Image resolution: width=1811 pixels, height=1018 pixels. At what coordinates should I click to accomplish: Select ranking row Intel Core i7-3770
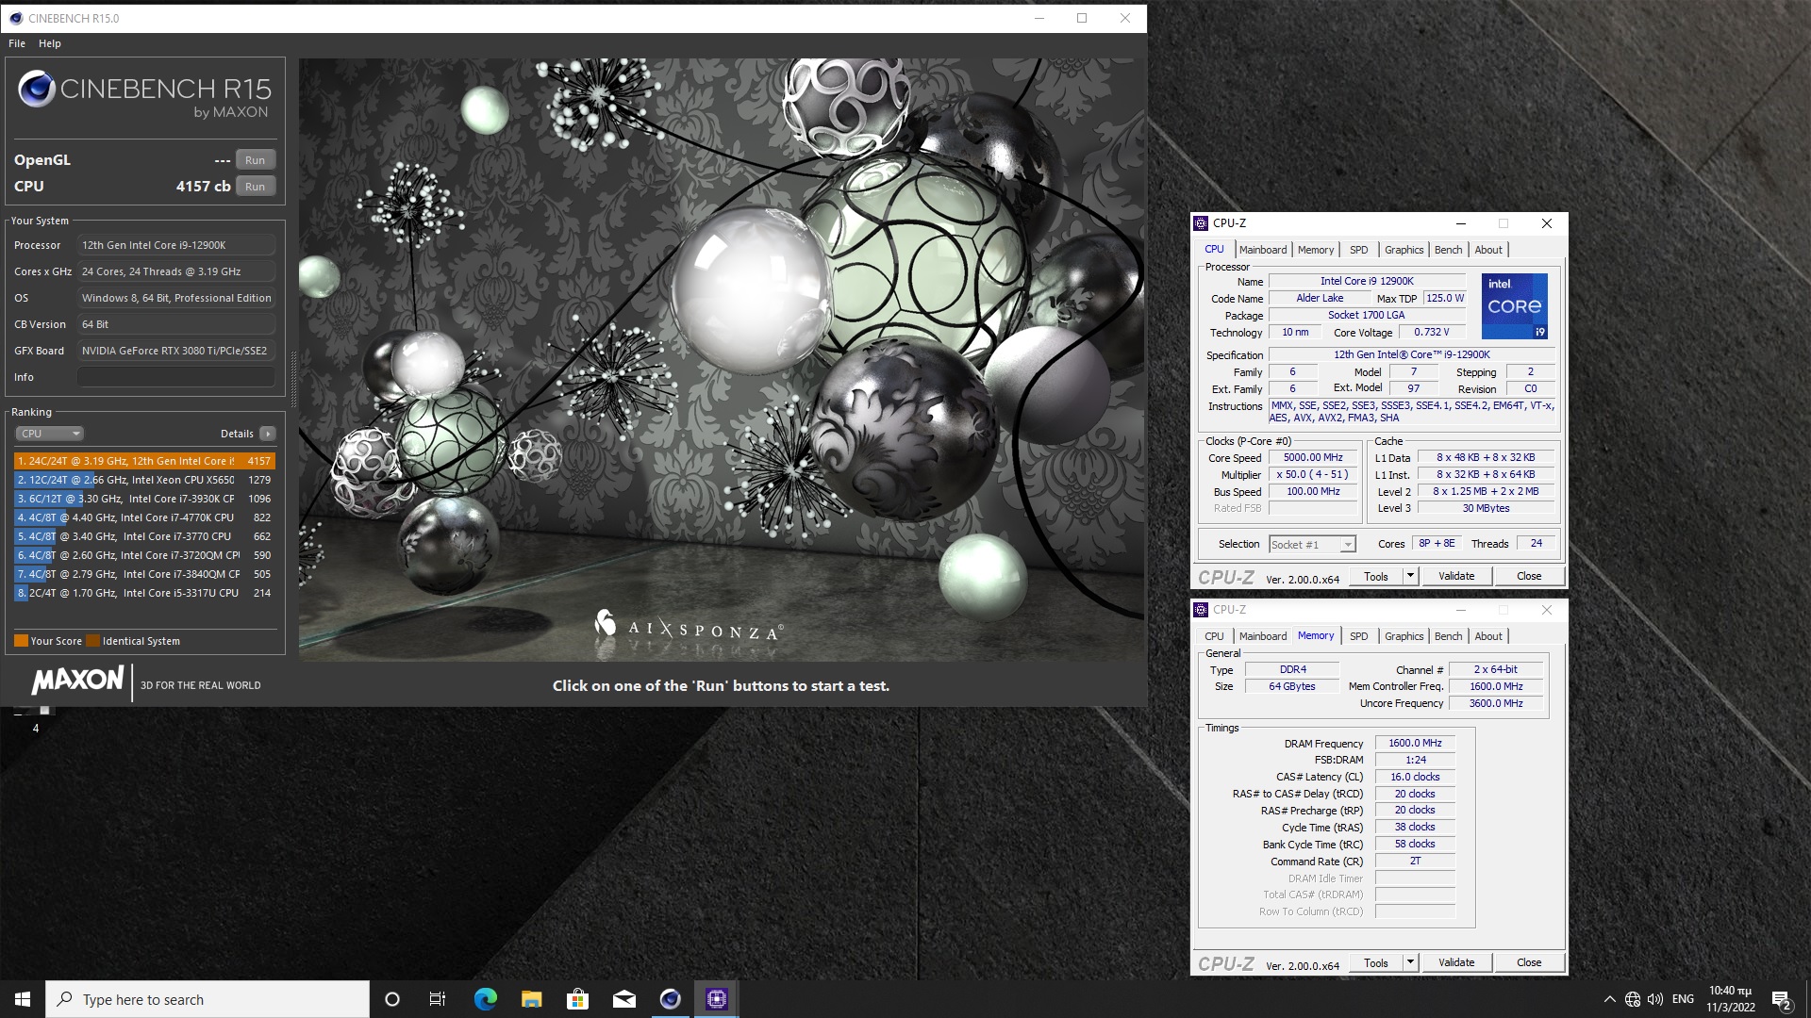click(144, 536)
